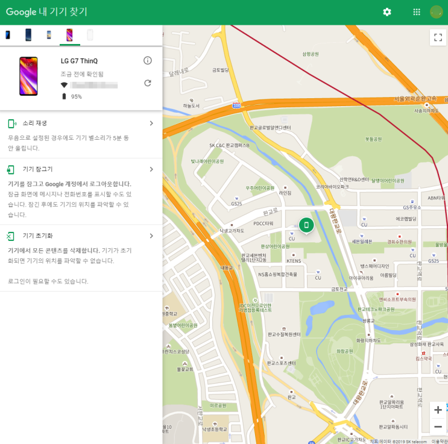448x444 pixels.
Task: Click the Google 내 기기 찾기 title
Action: (x=46, y=11)
